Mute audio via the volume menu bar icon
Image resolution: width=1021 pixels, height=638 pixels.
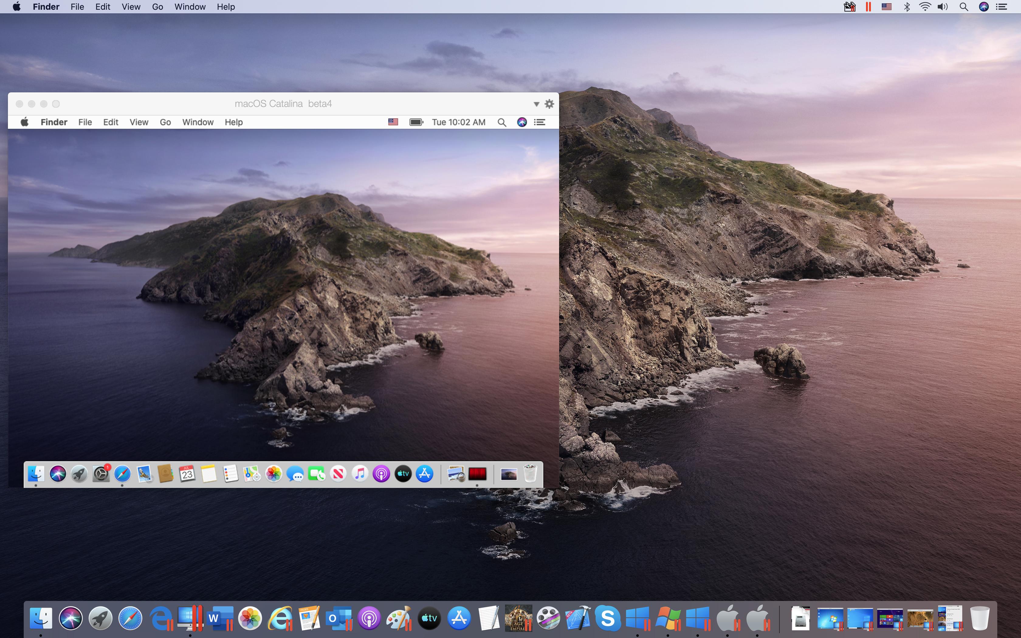pos(943,7)
